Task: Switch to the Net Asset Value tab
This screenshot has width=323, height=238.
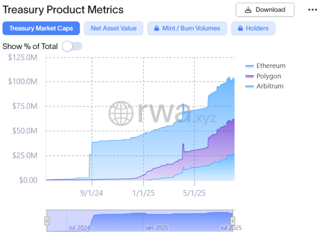Action: 114,29
